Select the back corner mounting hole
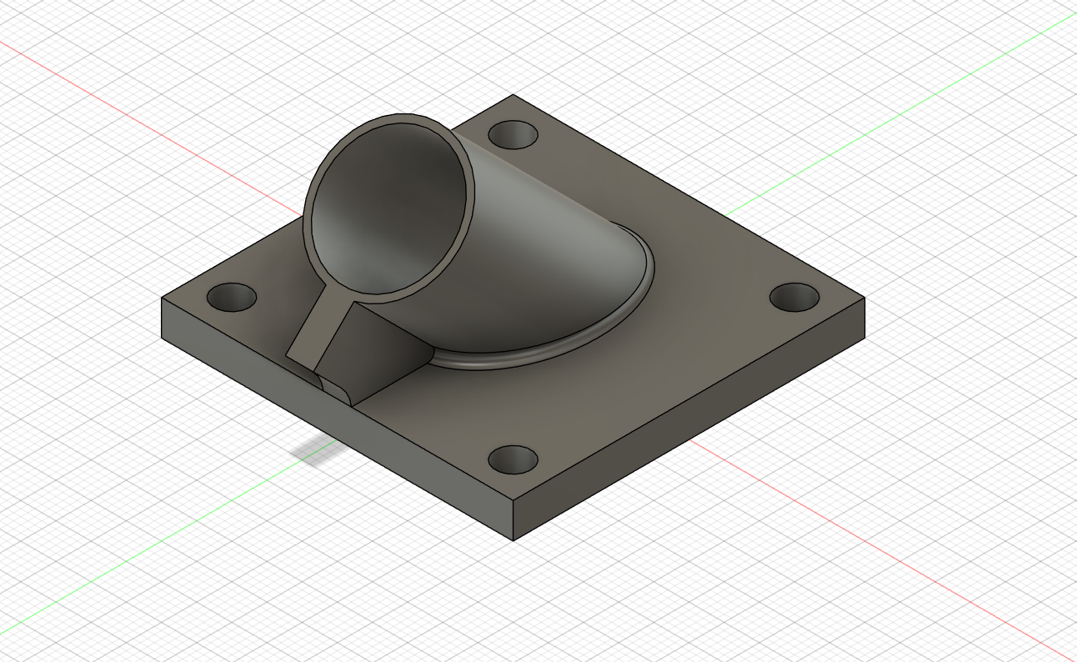 [x=513, y=134]
